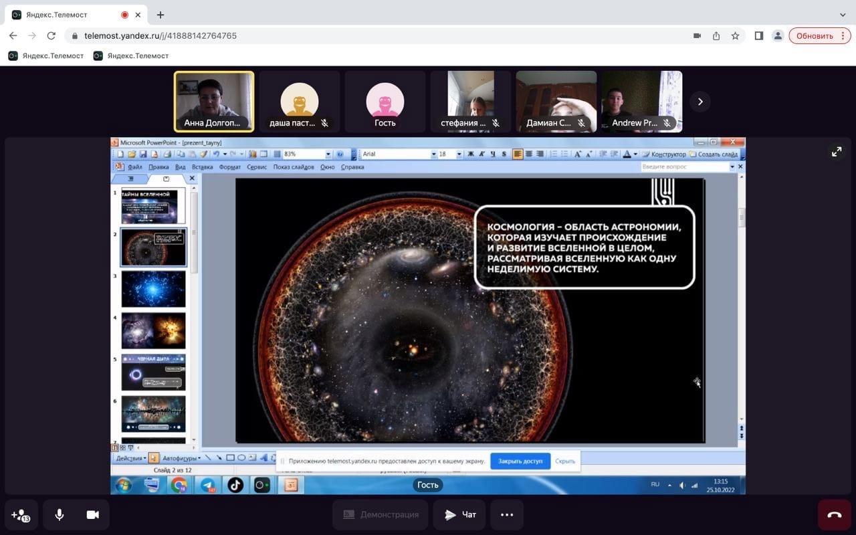Enter fullscreen mode for the shared screen

pyautogui.click(x=837, y=152)
